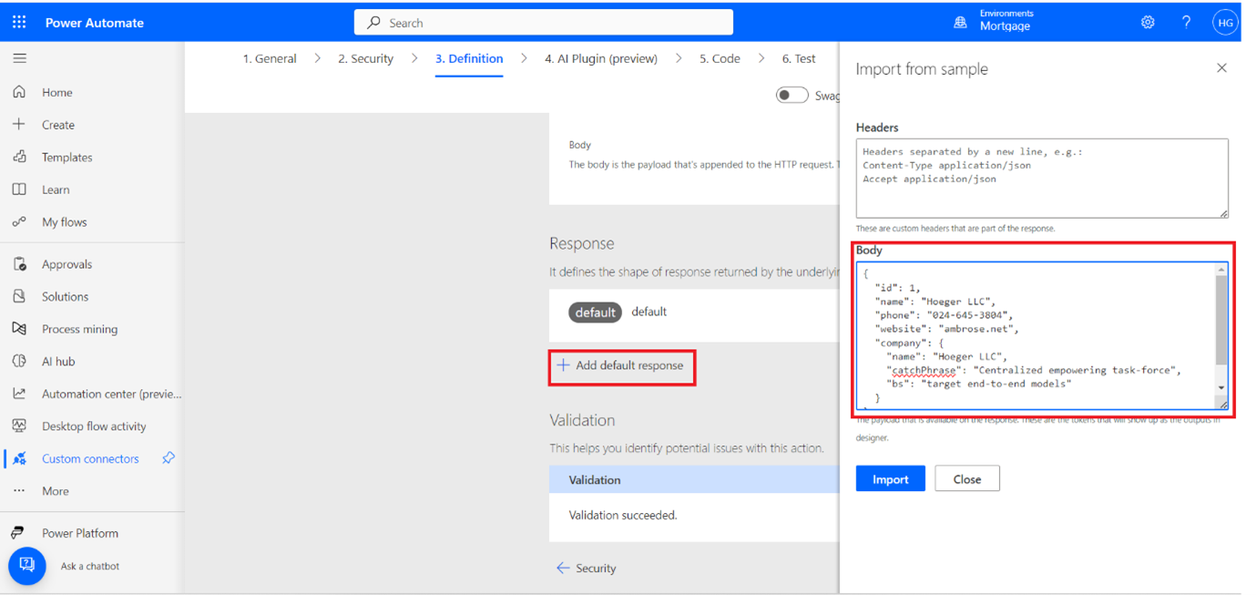The height and width of the screenshot is (595, 1256).
Task: Collapse the left navigation hamburger menu
Action: pos(19,58)
